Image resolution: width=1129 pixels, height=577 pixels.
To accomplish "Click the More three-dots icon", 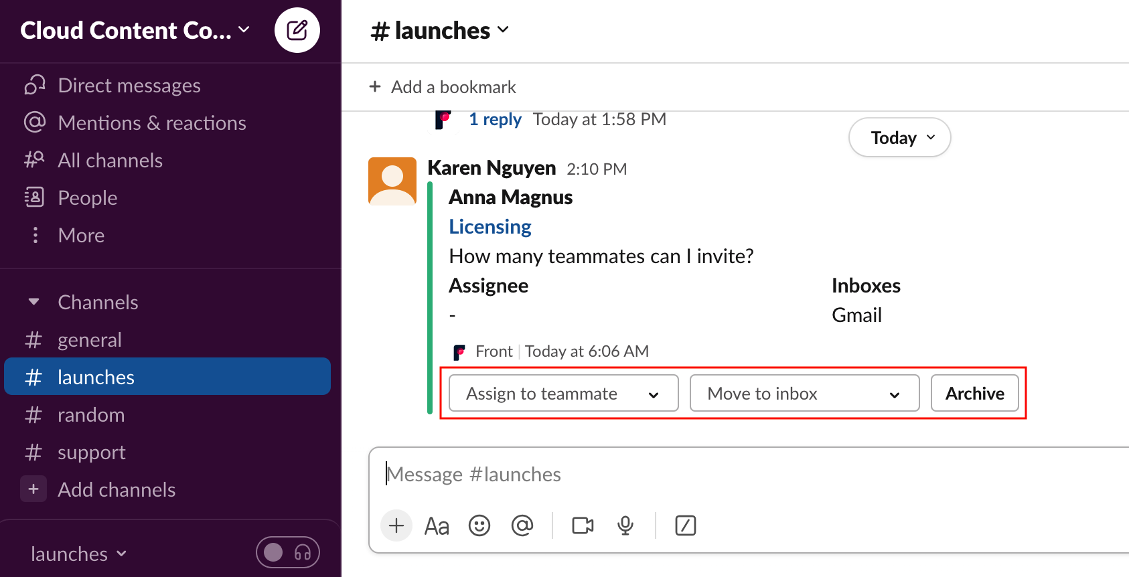I will pyautogui.click(x=35, y=235).
